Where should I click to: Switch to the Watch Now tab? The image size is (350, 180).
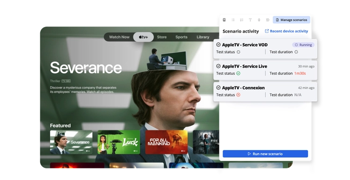pyautogui.click(x=119, y=37)
